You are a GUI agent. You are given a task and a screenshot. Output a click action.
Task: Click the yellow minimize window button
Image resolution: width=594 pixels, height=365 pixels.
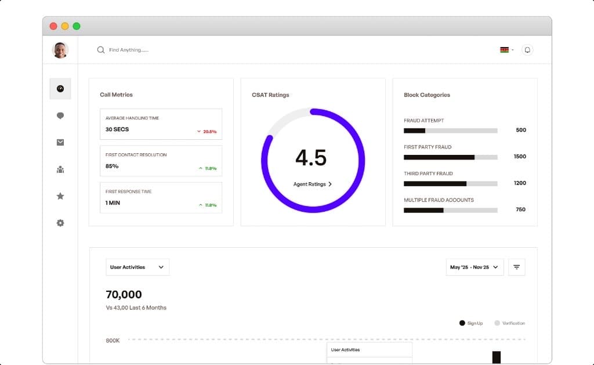point(65,26)
